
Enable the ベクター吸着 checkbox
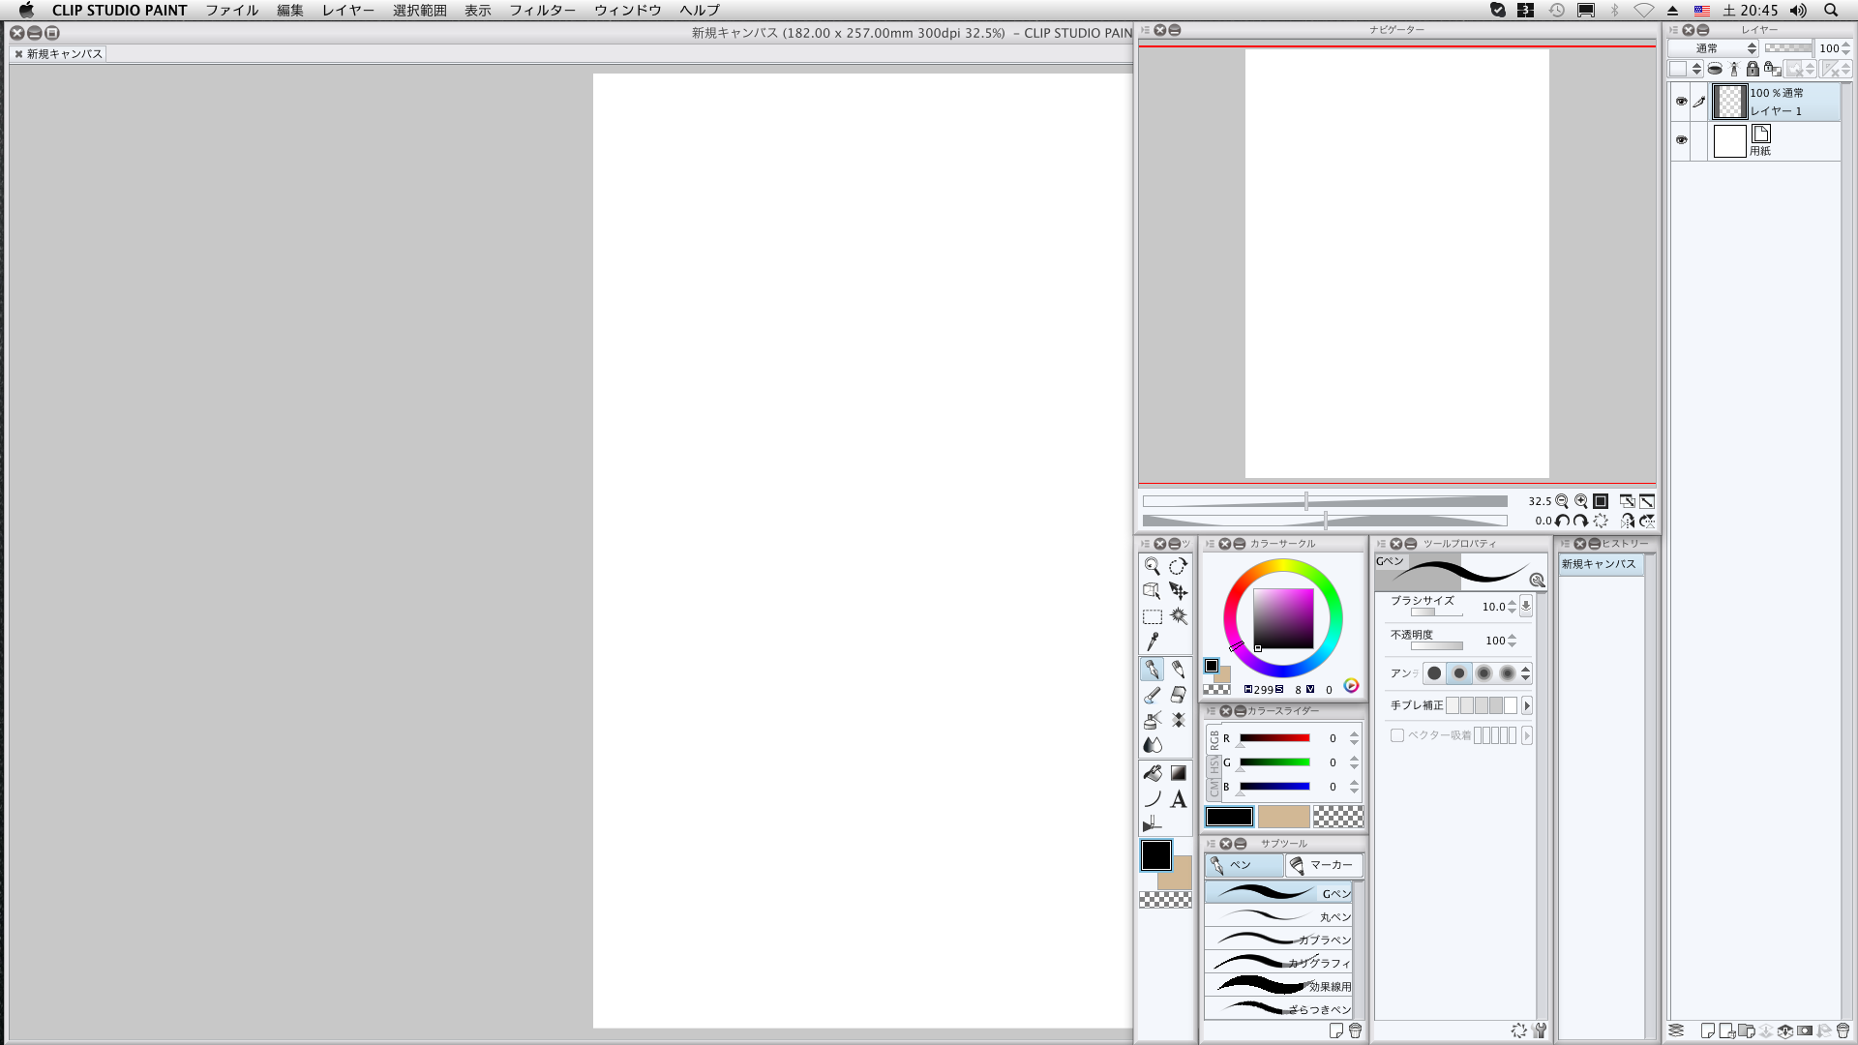pyautogui.click(x=1397, y=735)
